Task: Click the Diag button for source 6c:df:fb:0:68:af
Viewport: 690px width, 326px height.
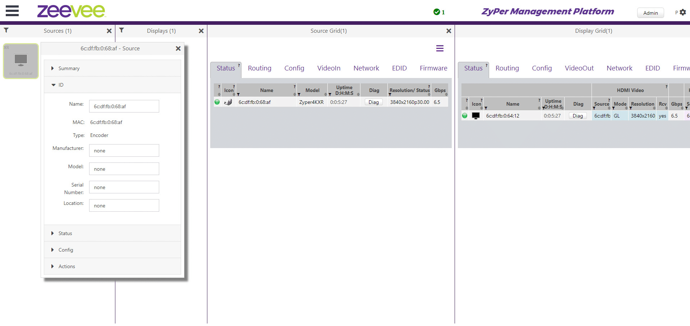Action: (373, 102)
